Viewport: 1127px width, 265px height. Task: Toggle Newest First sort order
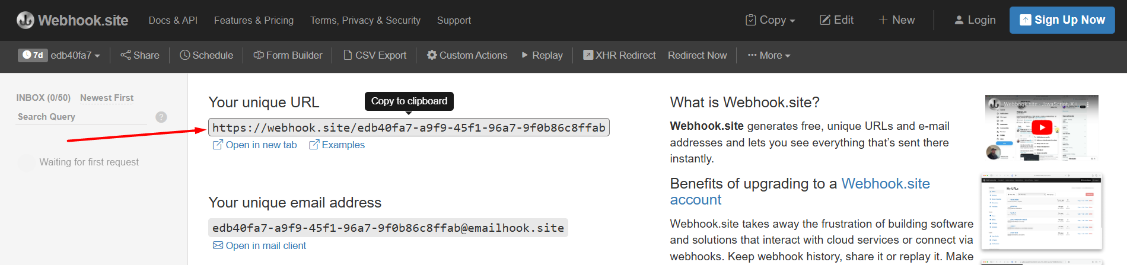click(x=107, y=98)
